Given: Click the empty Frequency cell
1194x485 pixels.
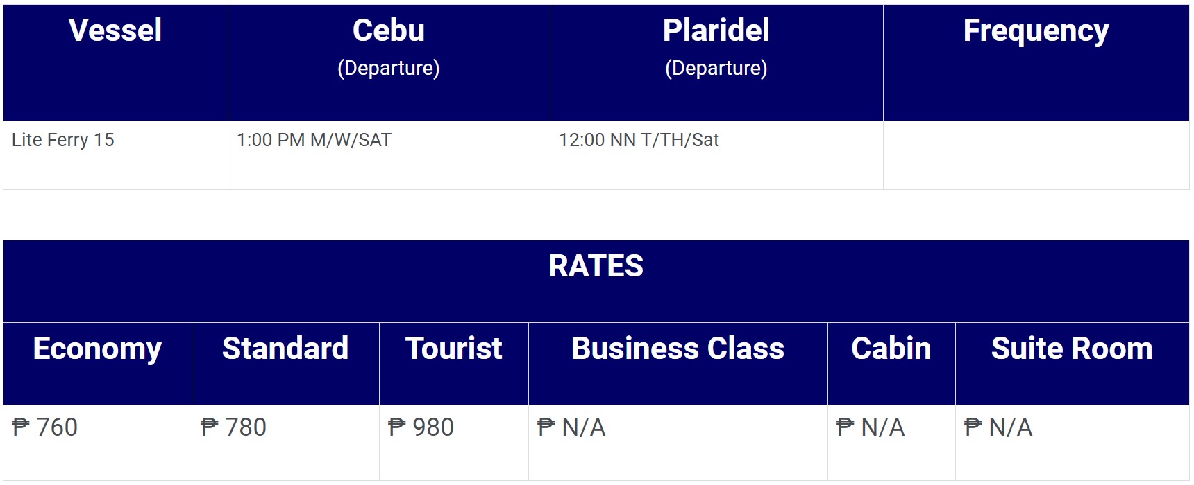Looking at the screenshot, I should pos(1036,155).
